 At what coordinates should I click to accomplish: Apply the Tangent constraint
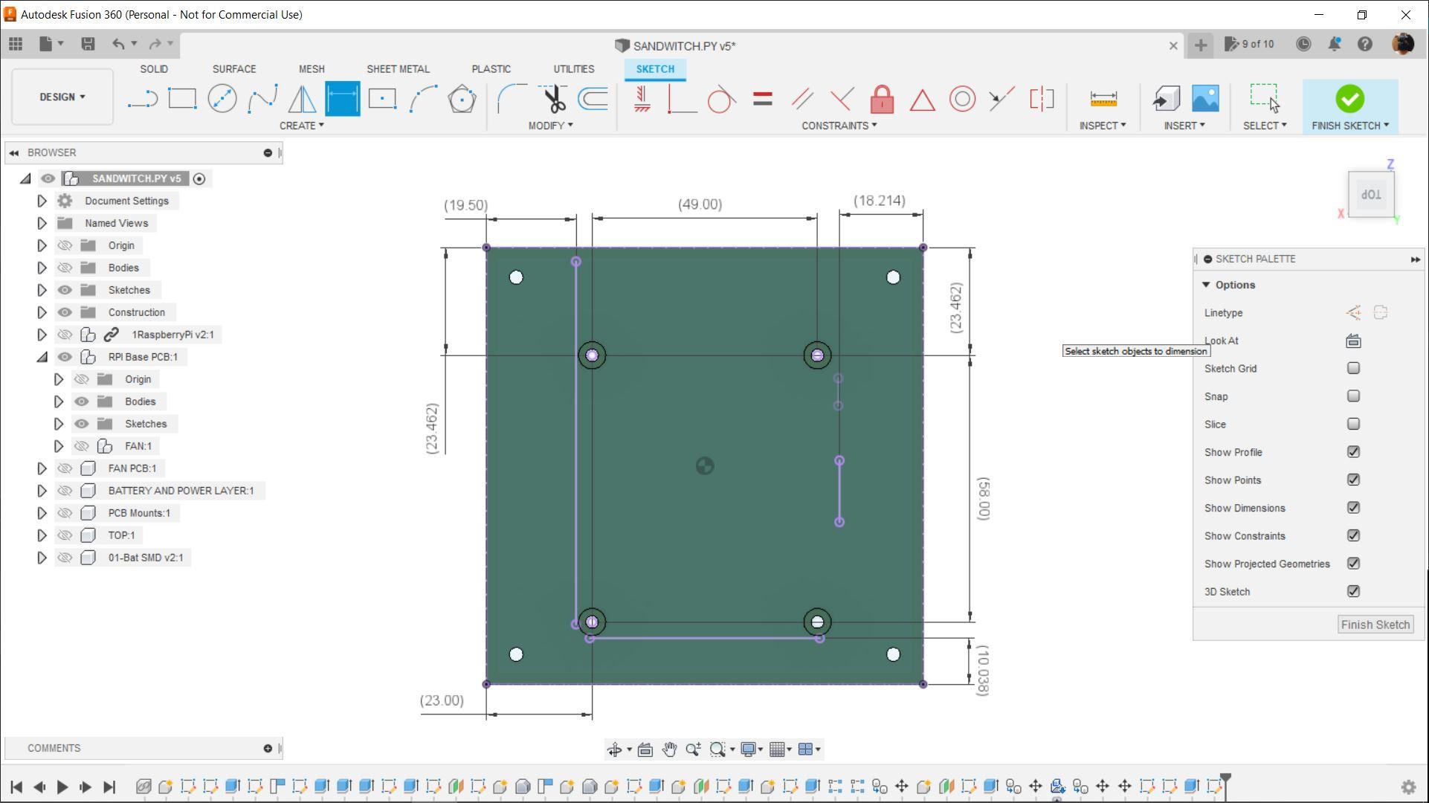[x=721, y=99]
